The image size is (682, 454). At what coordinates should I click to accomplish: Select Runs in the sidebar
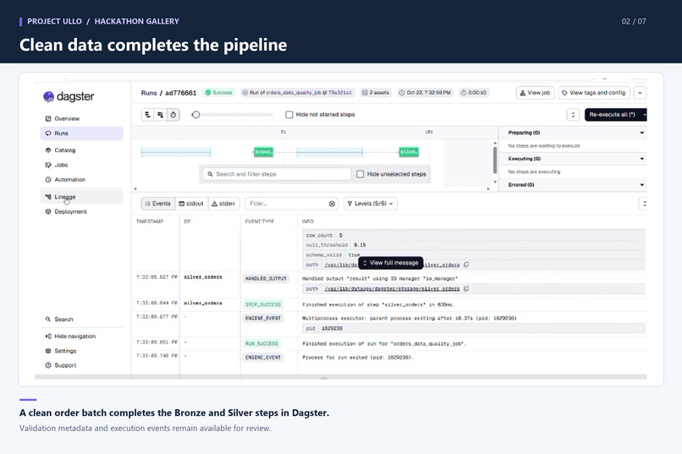[x=81, y=134]
